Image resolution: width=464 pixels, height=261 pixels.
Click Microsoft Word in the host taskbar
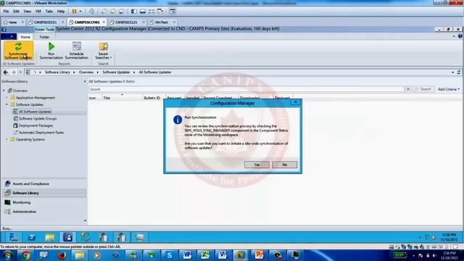(x=187, y=255)
